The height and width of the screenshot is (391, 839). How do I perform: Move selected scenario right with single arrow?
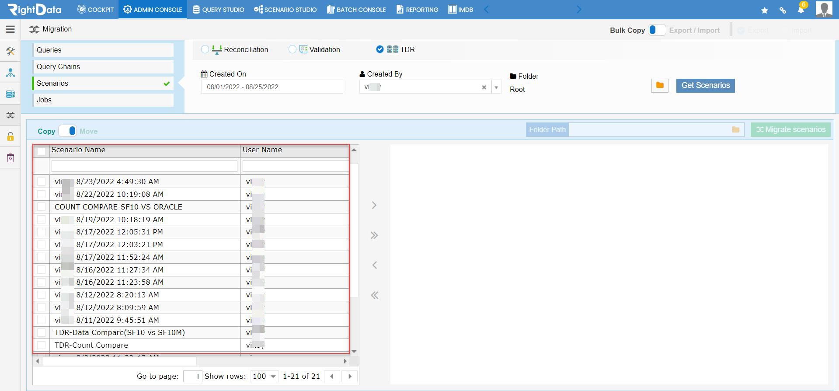click(374, 205)
